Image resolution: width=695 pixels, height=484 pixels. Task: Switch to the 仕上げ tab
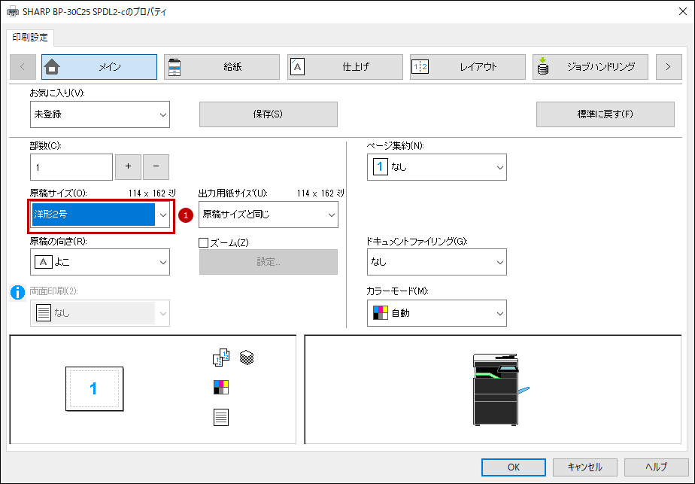(x=344, y=67)
